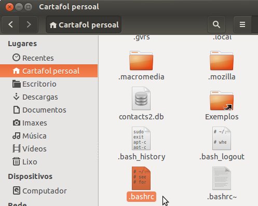Open Escritorio in the sidebar
The image size is (258, 206).
click(49, 84)
